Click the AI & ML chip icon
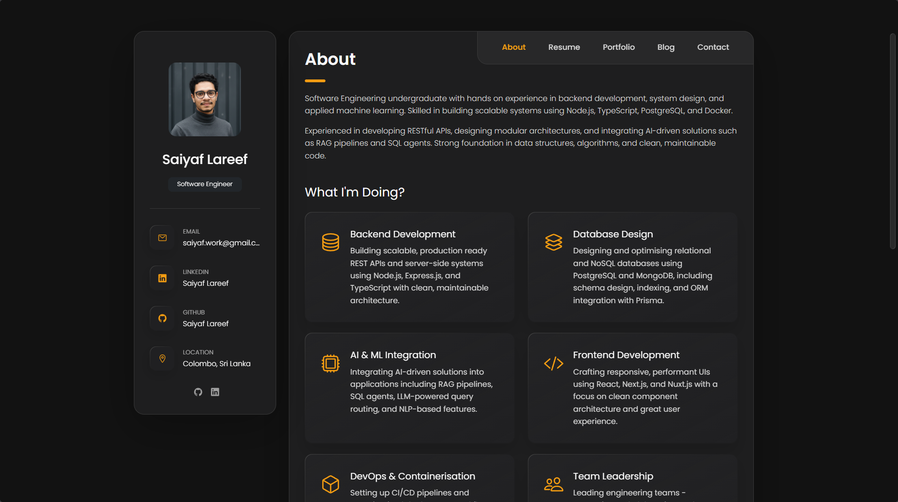Viewport: 898px width, 502px height. [x=331, y=363]
